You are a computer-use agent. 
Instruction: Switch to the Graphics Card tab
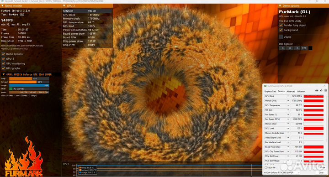[270, 91]
